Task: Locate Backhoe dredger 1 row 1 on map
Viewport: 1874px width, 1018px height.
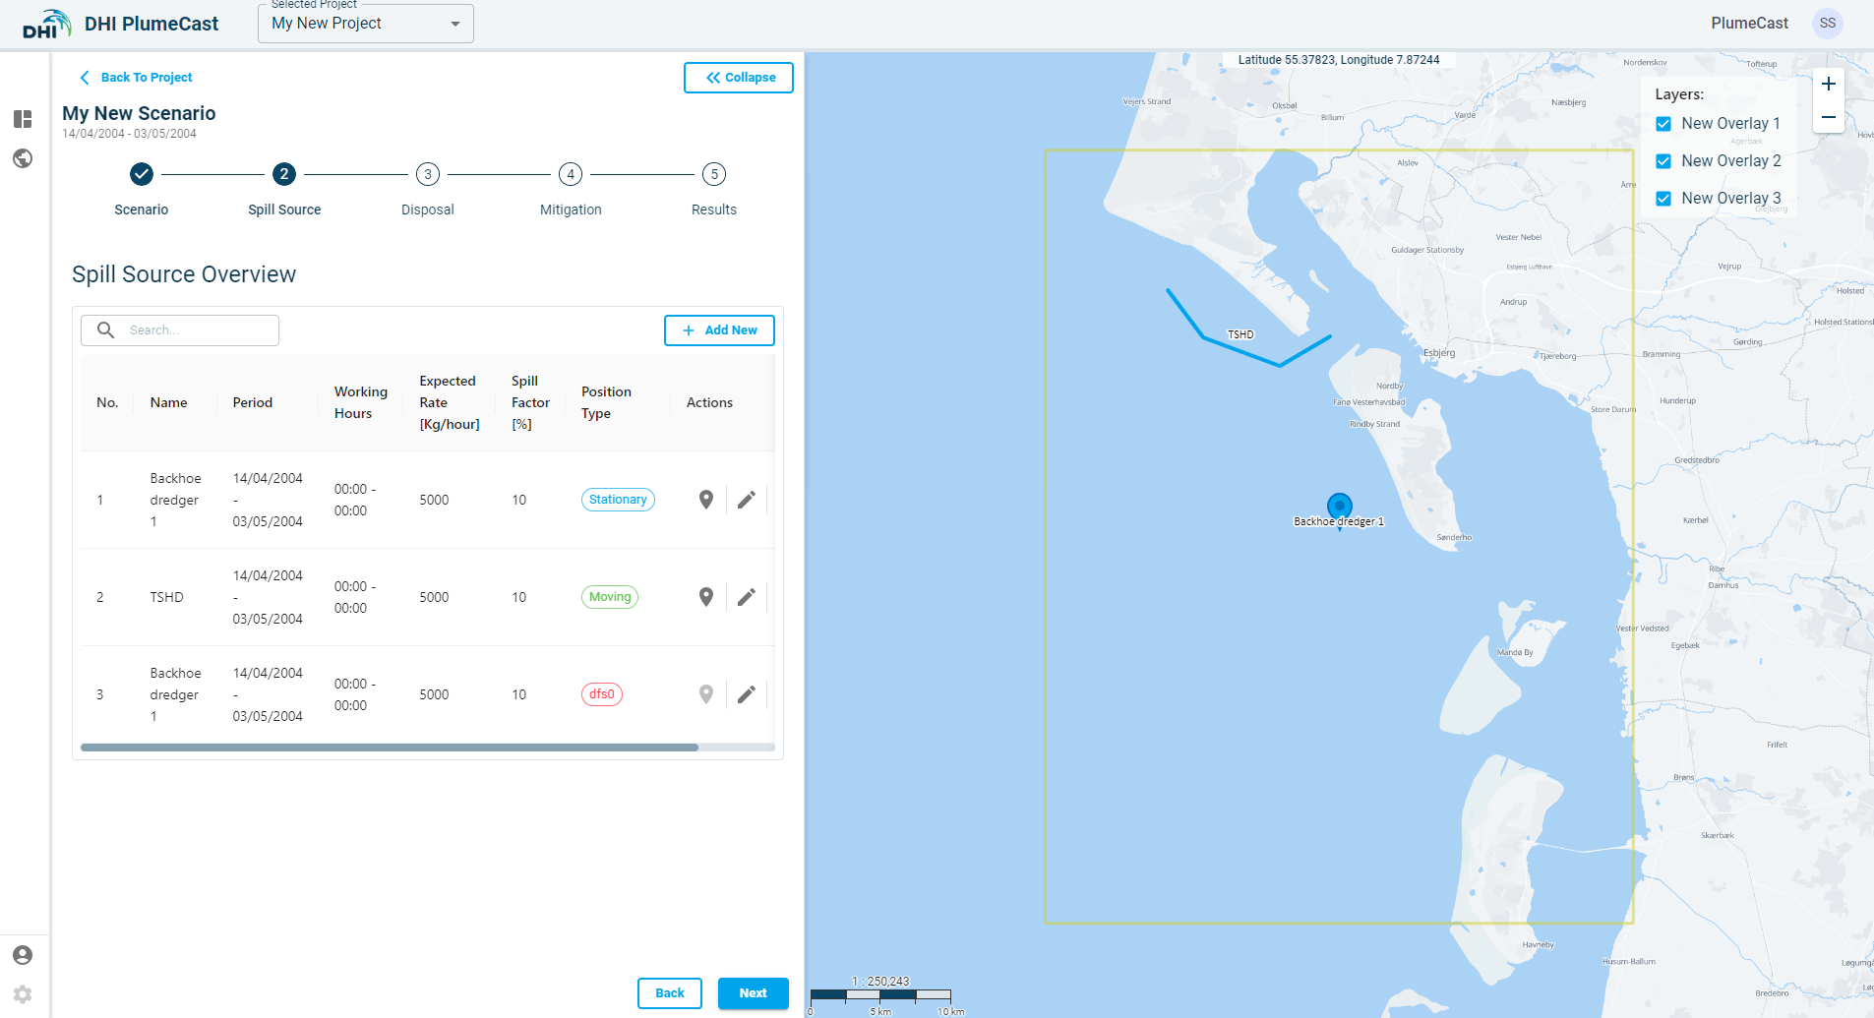Action: point(705,500)
